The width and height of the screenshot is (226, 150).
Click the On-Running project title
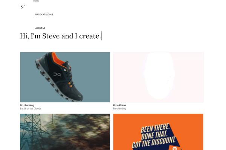(x=27, y=105)
